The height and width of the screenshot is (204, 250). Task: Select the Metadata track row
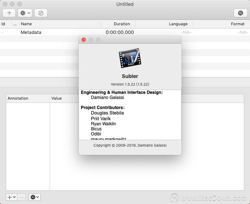pyautogui.click(x=31, y=32)
